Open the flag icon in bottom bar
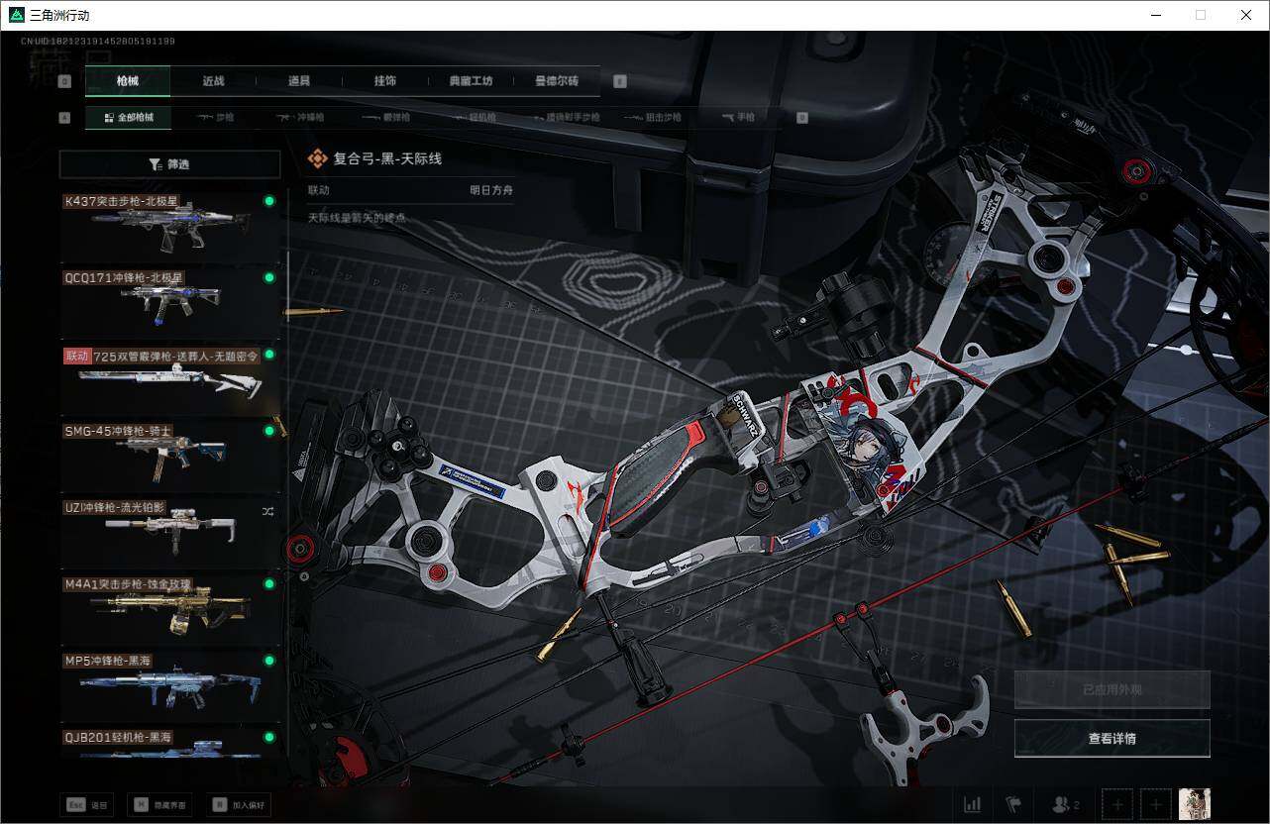The height and width of the screenshot is (824, 1270). [x=1013, y=804]
